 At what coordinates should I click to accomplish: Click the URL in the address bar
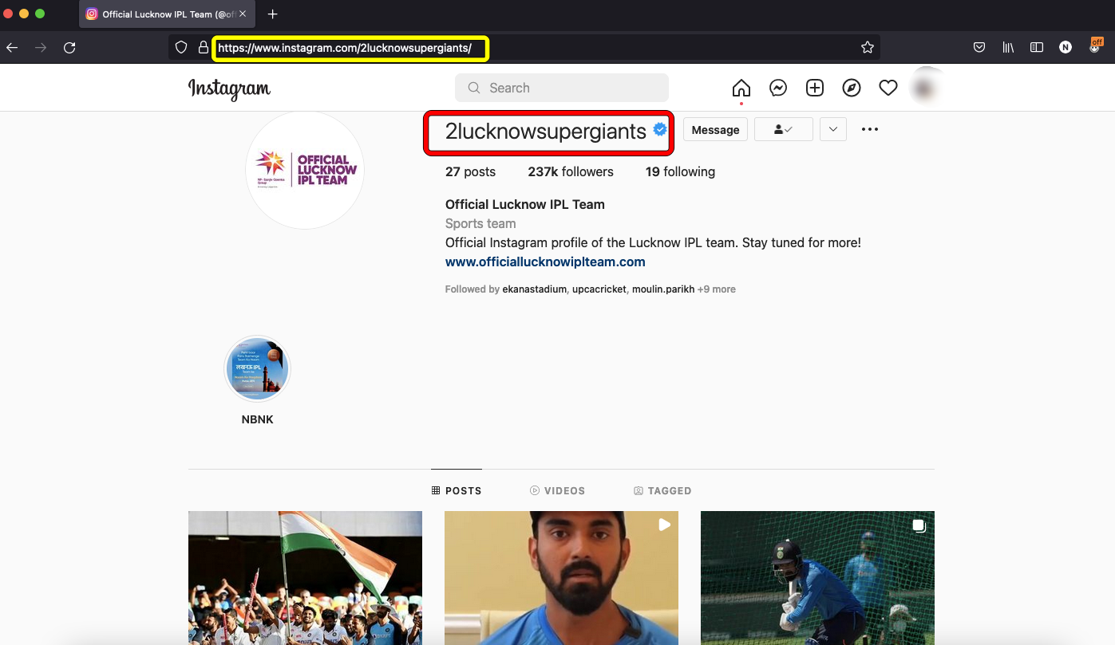(x=345, y=48)
